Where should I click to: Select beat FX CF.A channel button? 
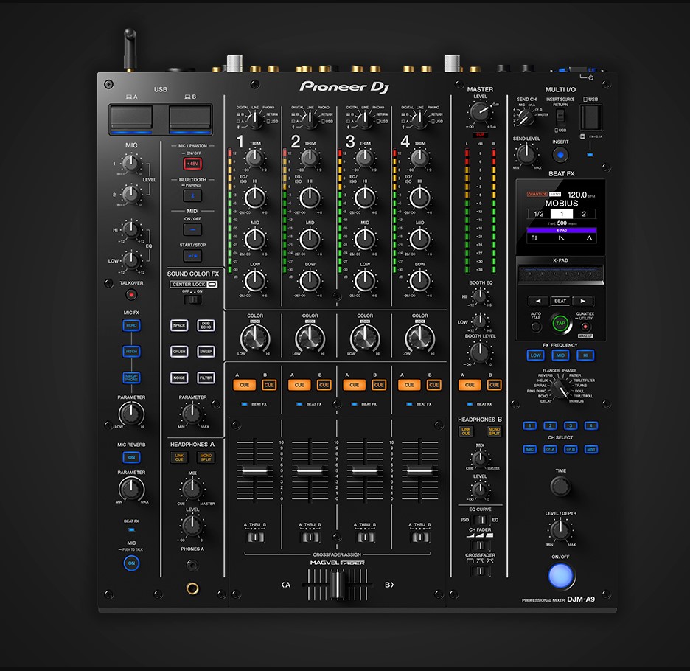pyautogui.click(x=550, y=450)
